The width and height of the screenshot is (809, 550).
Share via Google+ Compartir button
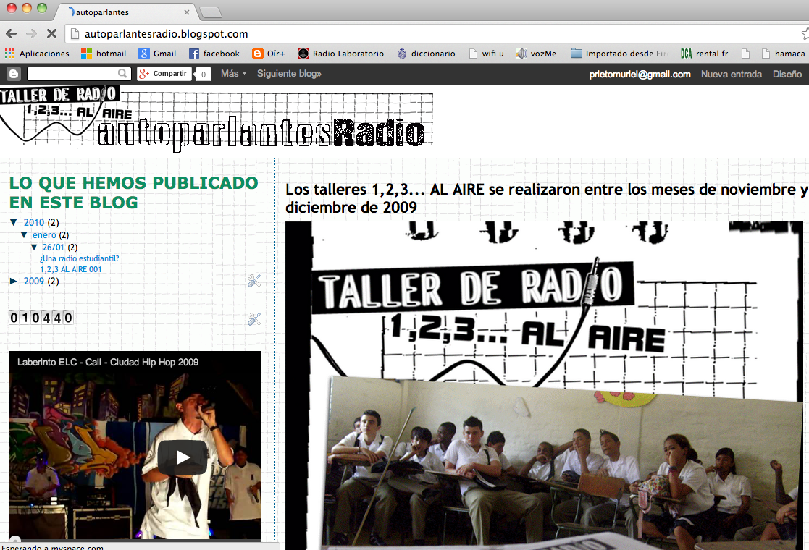tap(164, 74)
